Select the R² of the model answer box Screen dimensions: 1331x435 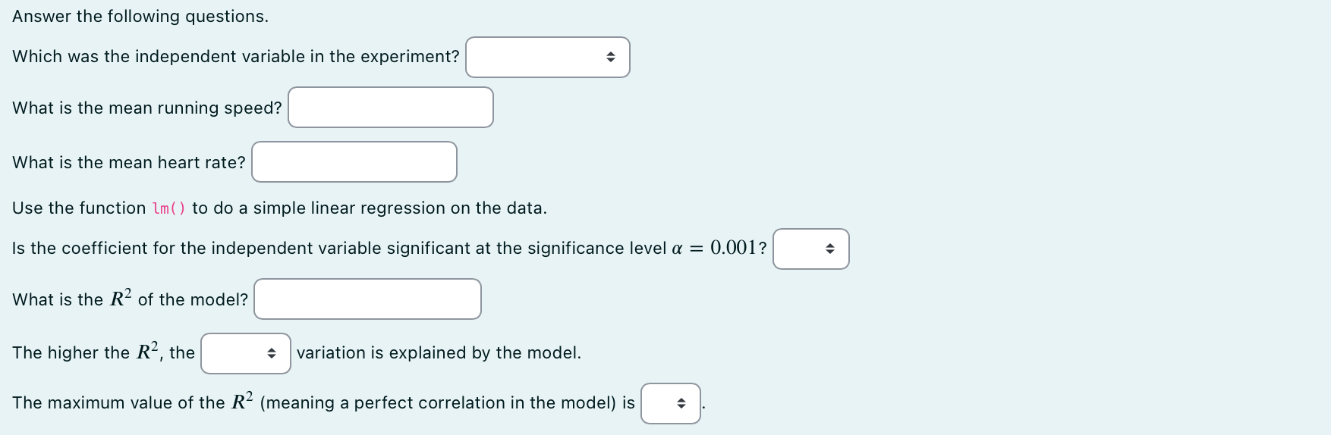point(367,299)
